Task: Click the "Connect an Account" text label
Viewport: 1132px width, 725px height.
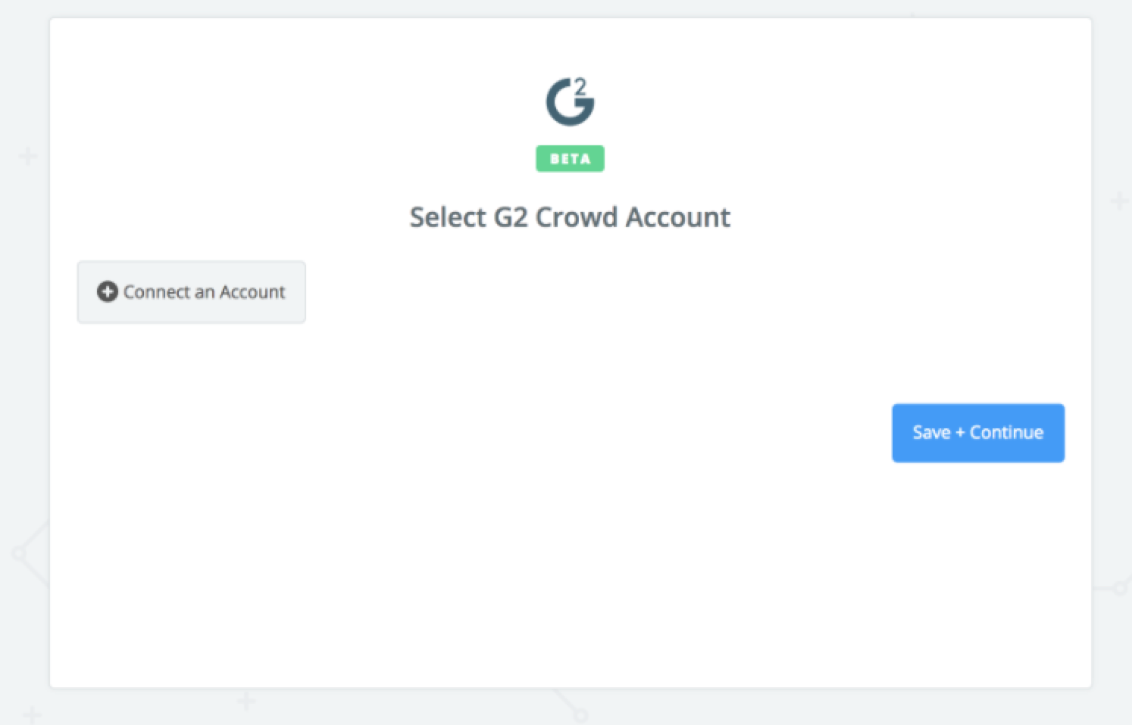Action: point(205,292)
